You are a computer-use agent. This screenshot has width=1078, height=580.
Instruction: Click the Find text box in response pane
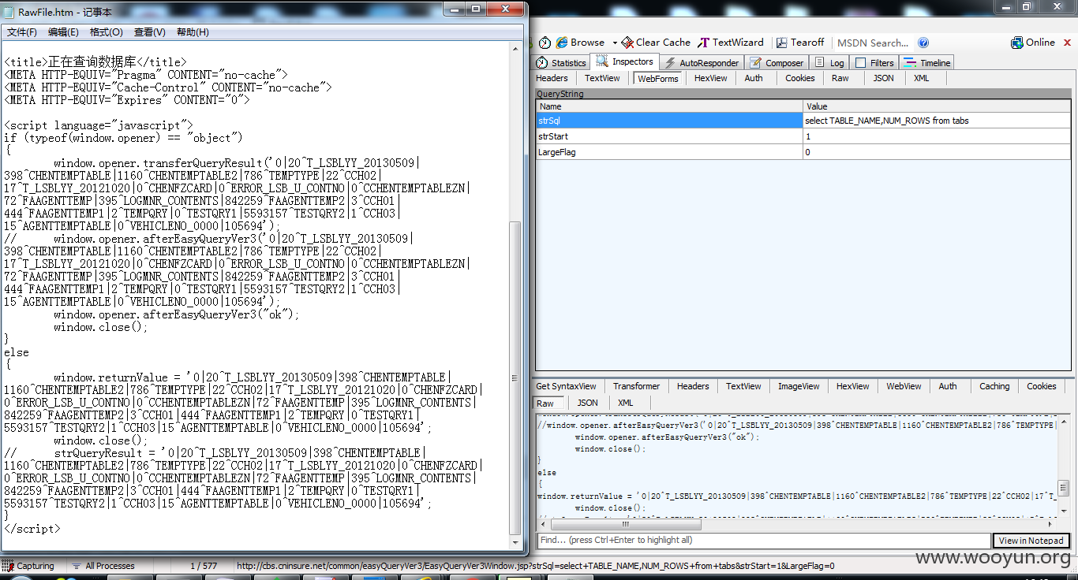coord(763,541)
